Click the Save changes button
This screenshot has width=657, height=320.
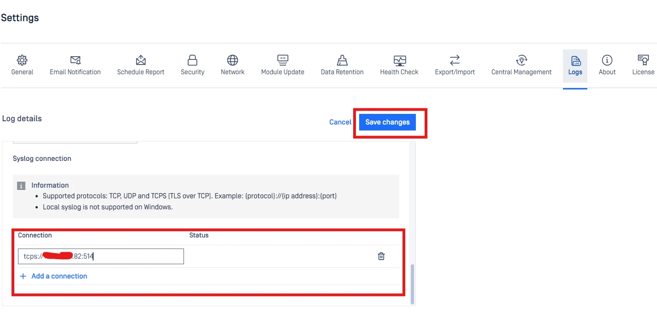(x=387, y=122)
